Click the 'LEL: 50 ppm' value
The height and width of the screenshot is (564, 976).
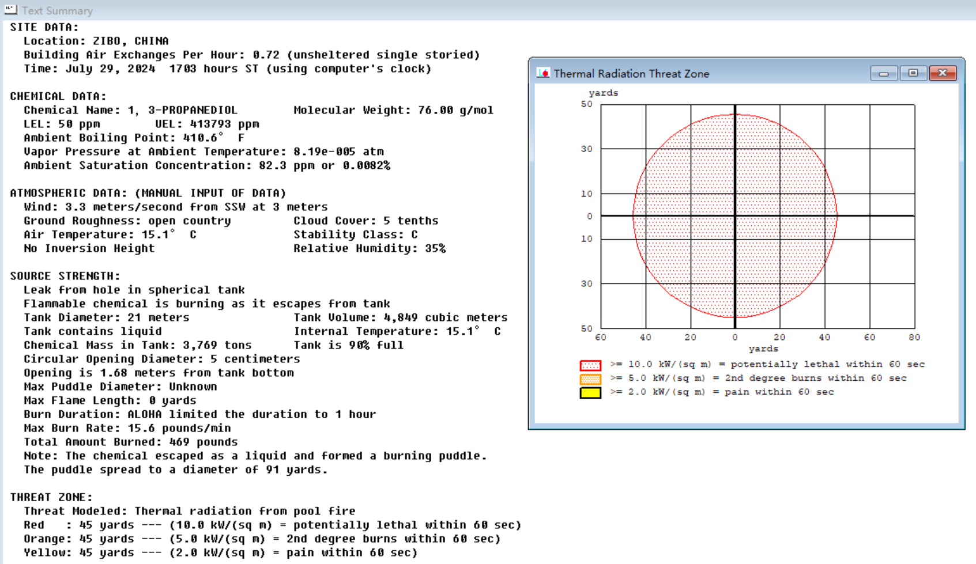[62, 124]
